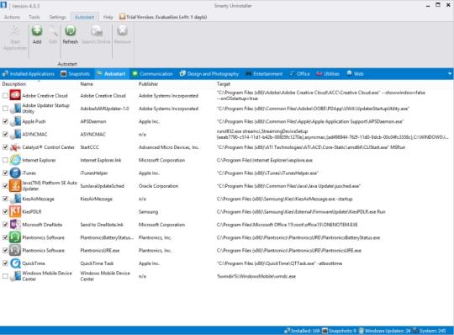Click the iTunes app icon

15,173
